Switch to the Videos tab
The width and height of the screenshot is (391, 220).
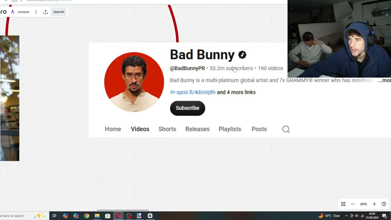point(140,129)
